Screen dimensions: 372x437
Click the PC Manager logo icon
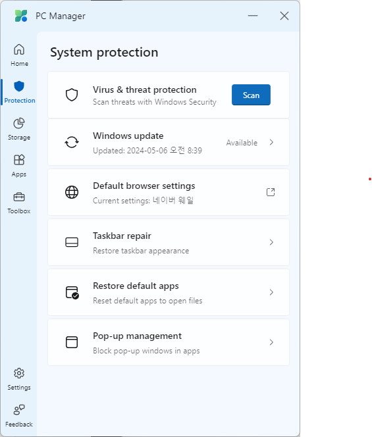21,16
